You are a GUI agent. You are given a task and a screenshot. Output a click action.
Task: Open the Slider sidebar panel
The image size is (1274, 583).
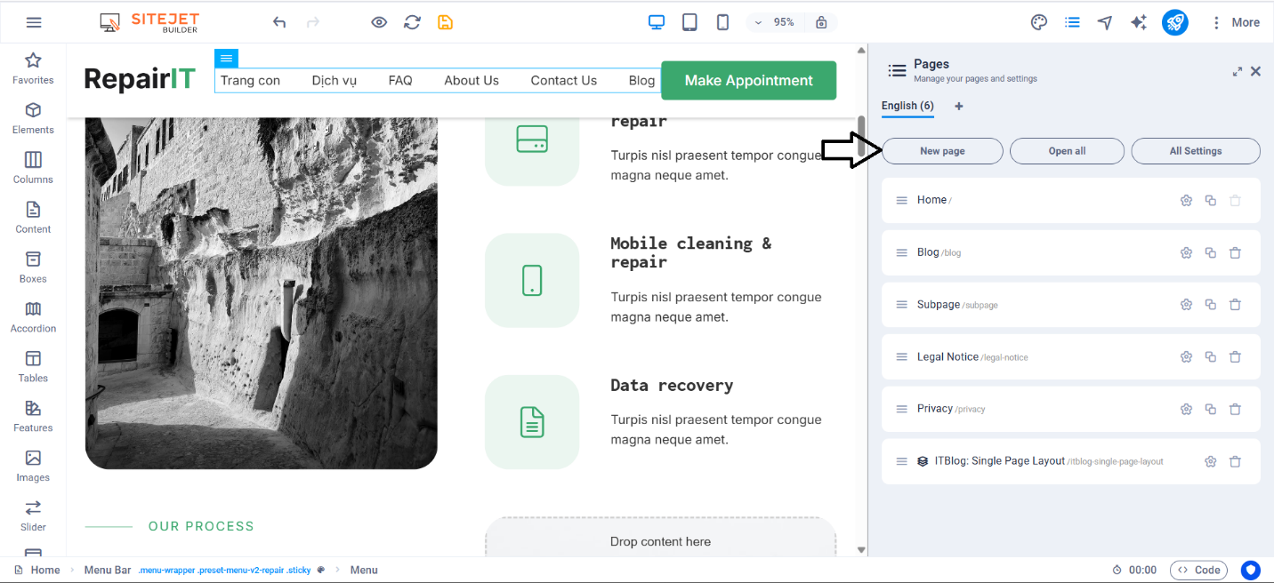click(33, 515)
